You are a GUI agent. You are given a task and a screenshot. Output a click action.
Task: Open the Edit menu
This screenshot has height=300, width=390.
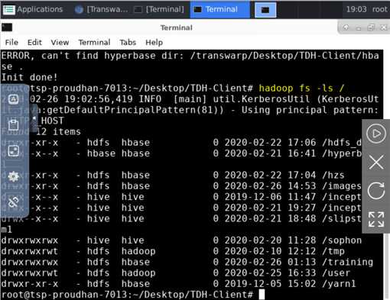(34, 42)
